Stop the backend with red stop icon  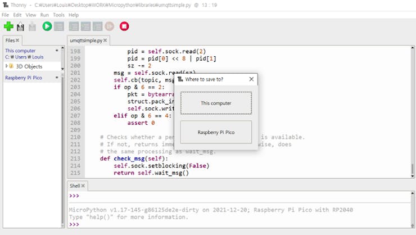point(124,26)
